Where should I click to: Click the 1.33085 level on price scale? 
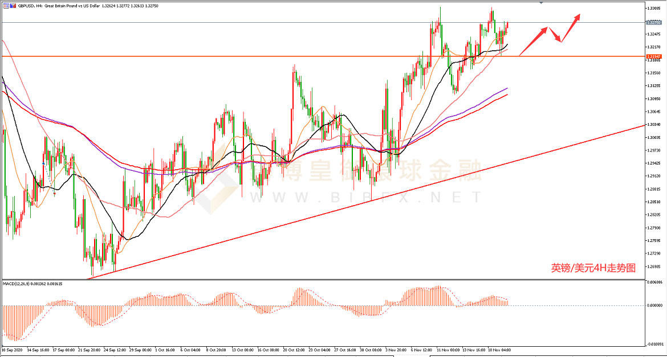tap(653, 9)
